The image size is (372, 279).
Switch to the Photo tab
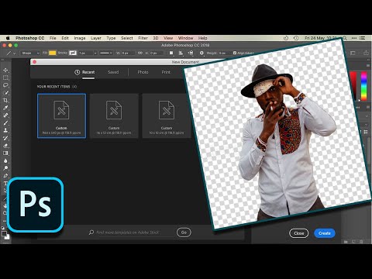coord(143,72)
